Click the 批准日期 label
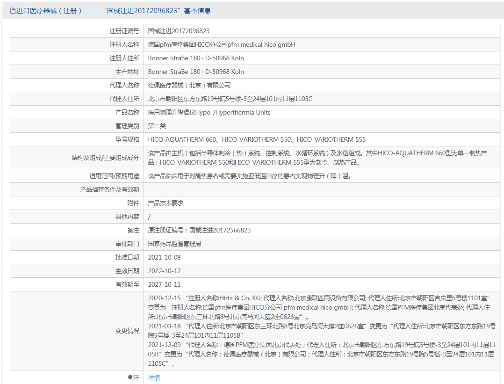The height and width of the screenshot is (384, 504). [x=127, y=257]
